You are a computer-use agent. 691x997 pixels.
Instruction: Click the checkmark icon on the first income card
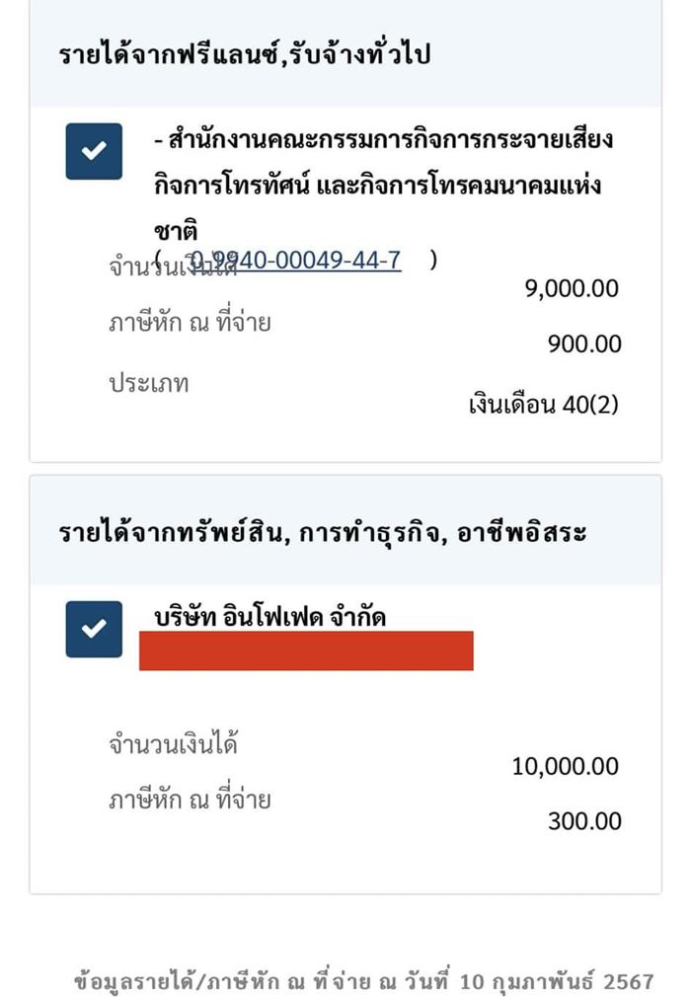click(93, 150)
